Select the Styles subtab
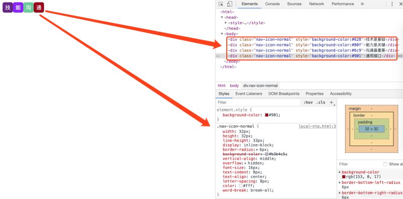This screenshot has height=199, width=403. point(224,94)
